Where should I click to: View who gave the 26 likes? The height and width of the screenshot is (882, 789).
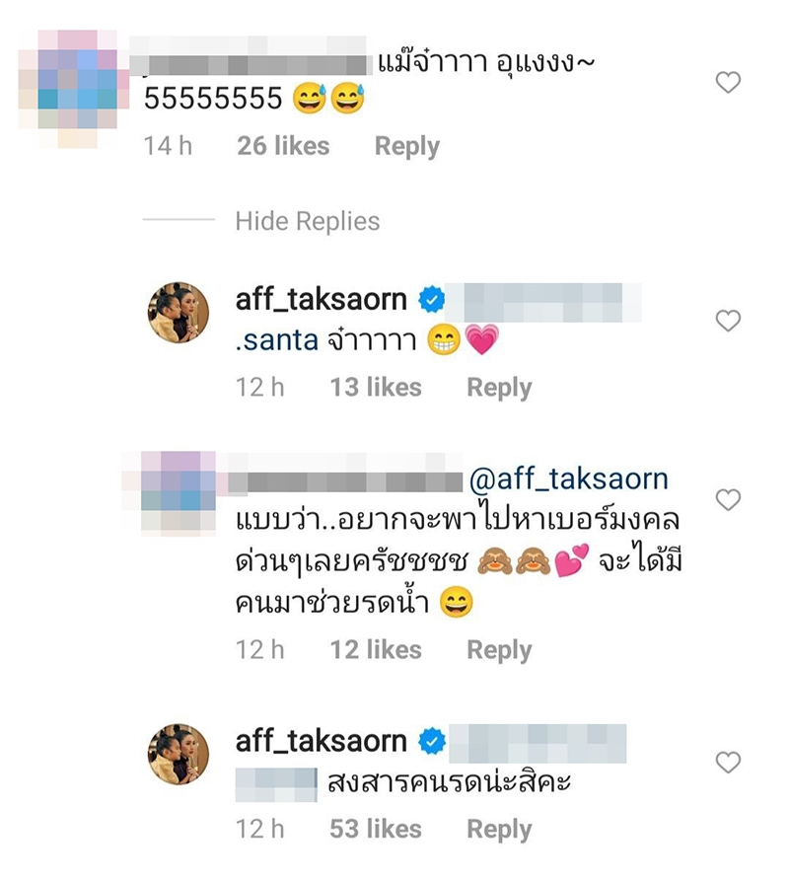(283, 146)
